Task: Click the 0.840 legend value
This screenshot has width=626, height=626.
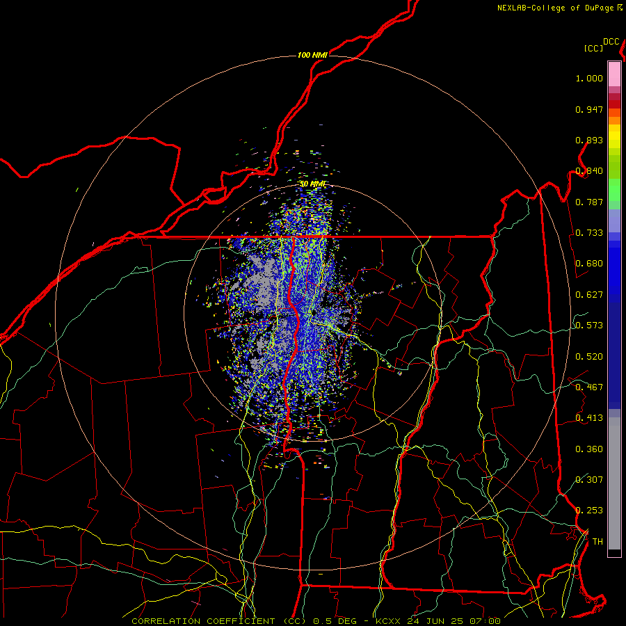Action: click(x=589, y=171)
